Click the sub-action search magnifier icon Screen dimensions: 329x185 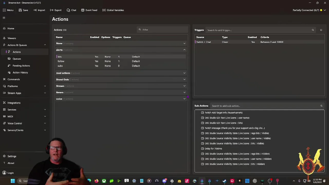point(321,106)
